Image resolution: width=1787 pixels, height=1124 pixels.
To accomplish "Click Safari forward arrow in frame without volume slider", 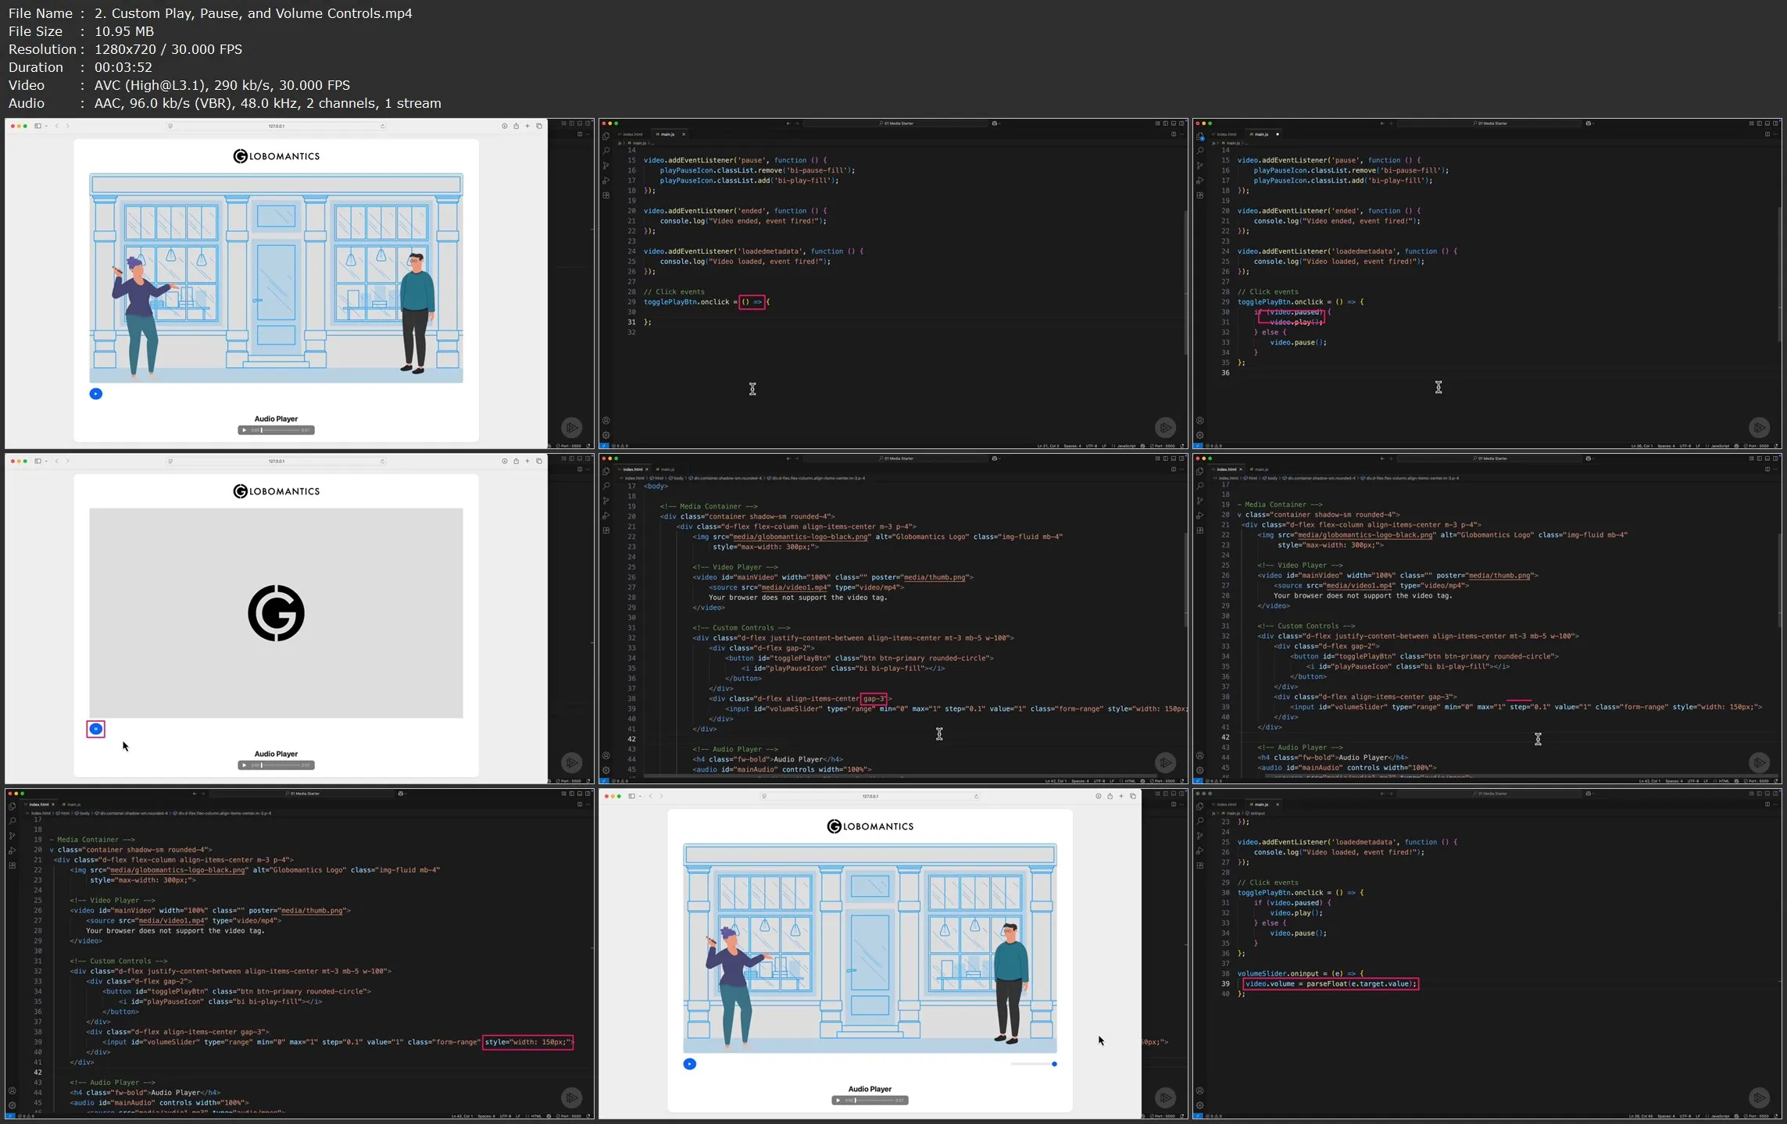I will coord(67,126).
